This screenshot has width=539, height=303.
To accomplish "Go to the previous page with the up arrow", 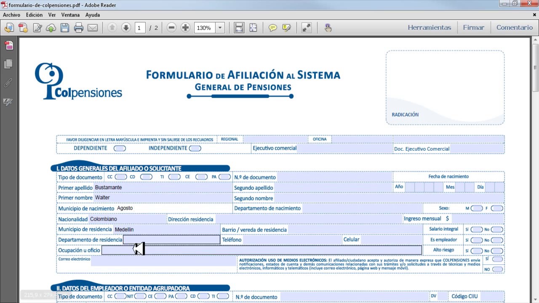I will (x=112, y=28).
